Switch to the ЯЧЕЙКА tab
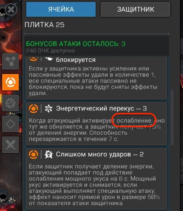 (61, 10)
